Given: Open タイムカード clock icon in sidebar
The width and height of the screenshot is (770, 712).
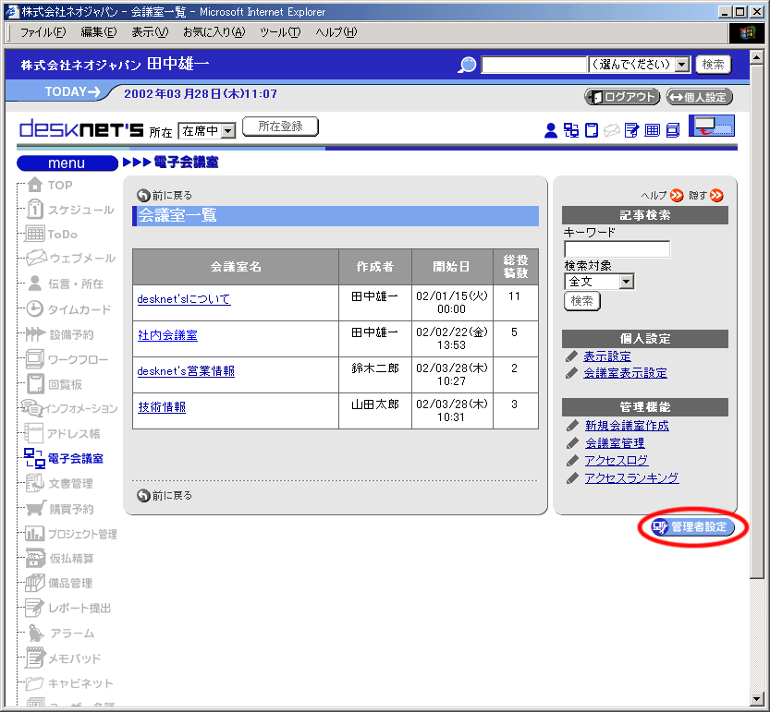Looking at the screenshot, I should pyautogui.click(x=35, y=309).
